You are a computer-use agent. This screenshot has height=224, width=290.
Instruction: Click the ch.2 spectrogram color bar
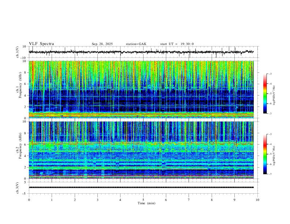pyautogui.click(x=265, y=154)
